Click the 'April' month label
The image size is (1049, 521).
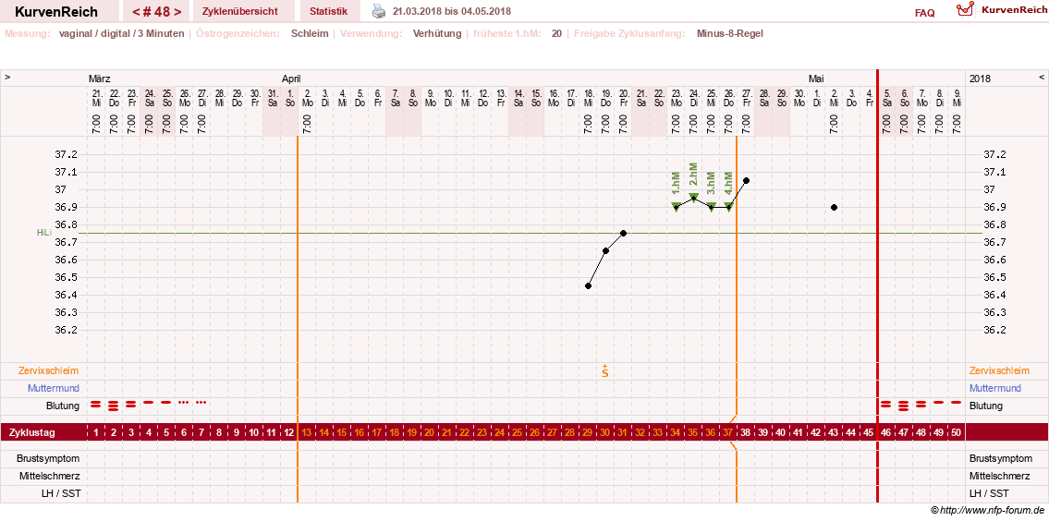pos(292,79)
